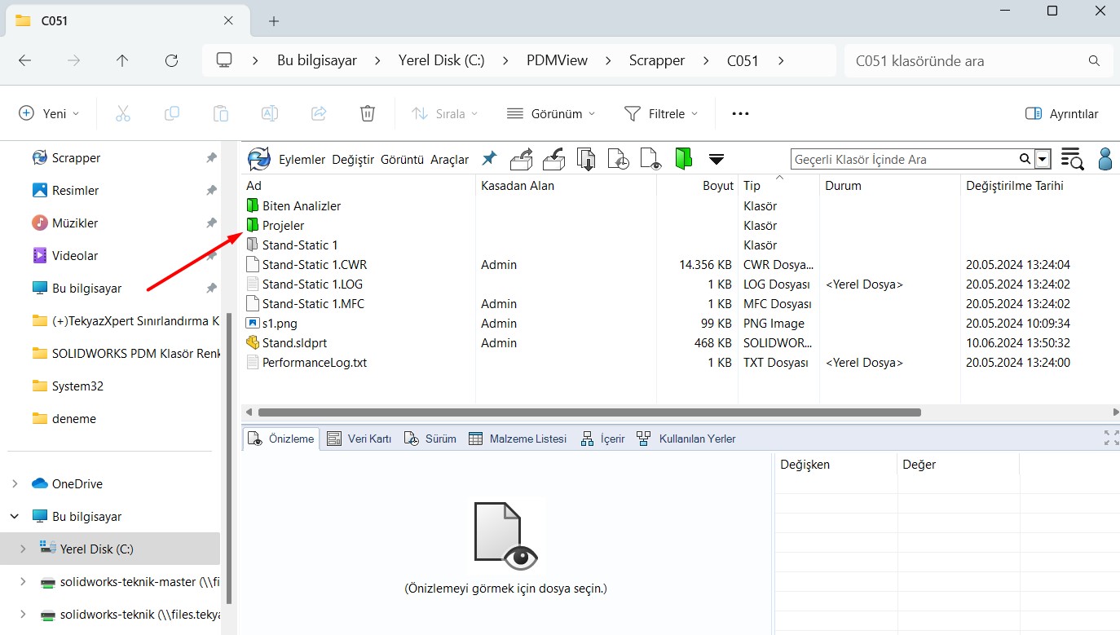Click the Share icon in command bar

pos(319,113)
